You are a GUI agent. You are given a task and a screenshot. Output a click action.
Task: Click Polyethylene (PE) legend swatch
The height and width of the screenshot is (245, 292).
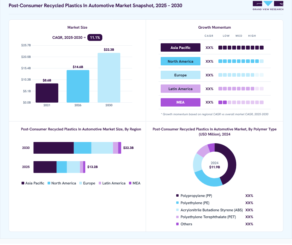coord(177,203)
